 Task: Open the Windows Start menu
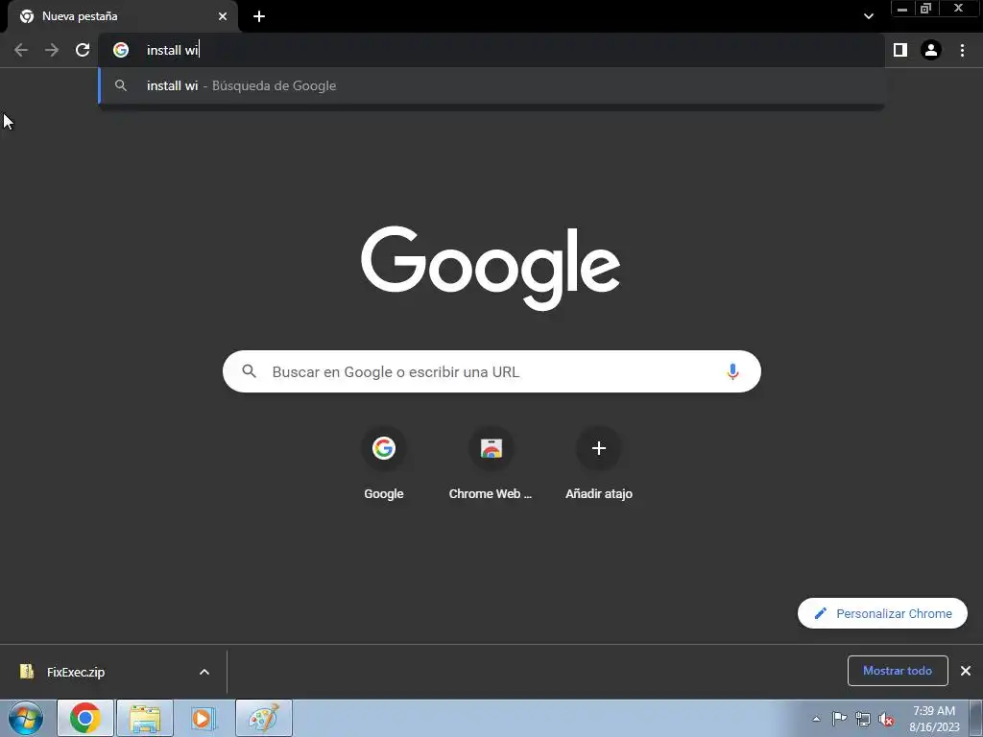click(26, 718)
